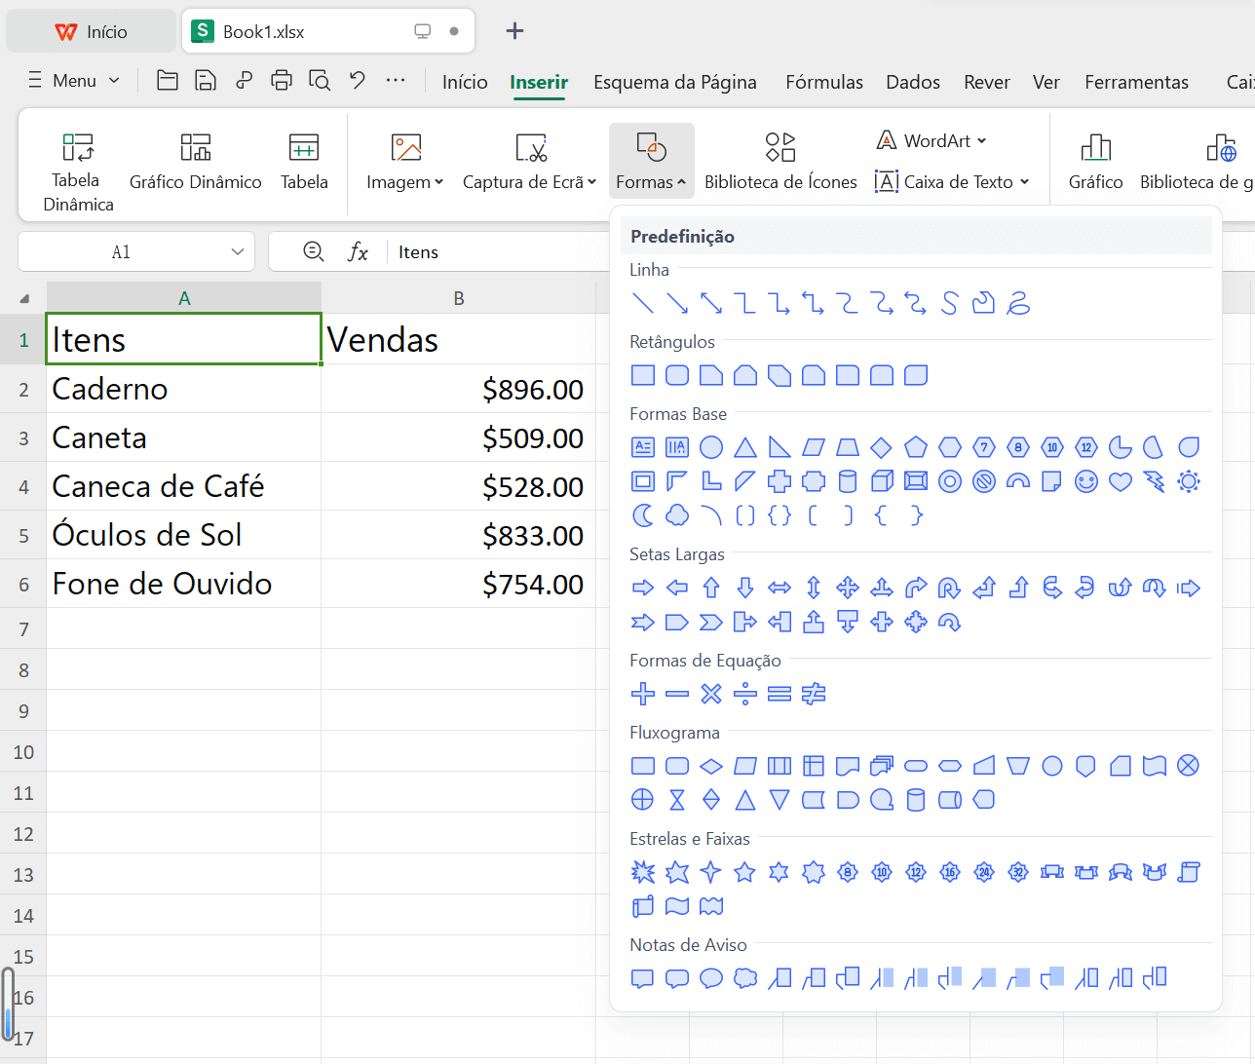The height and width of the screenshot is (1064, 1255).
Task: Select the heart shape in Formas Base
Action: click(1120, 481)
